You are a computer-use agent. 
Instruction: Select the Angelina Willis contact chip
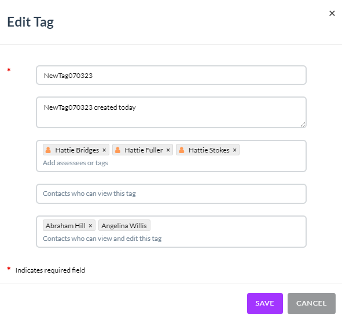[124, 225]
